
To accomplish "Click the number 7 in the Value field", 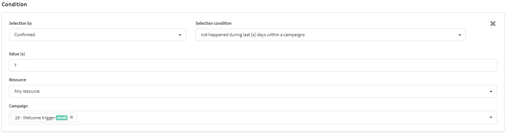I will 16,65.
